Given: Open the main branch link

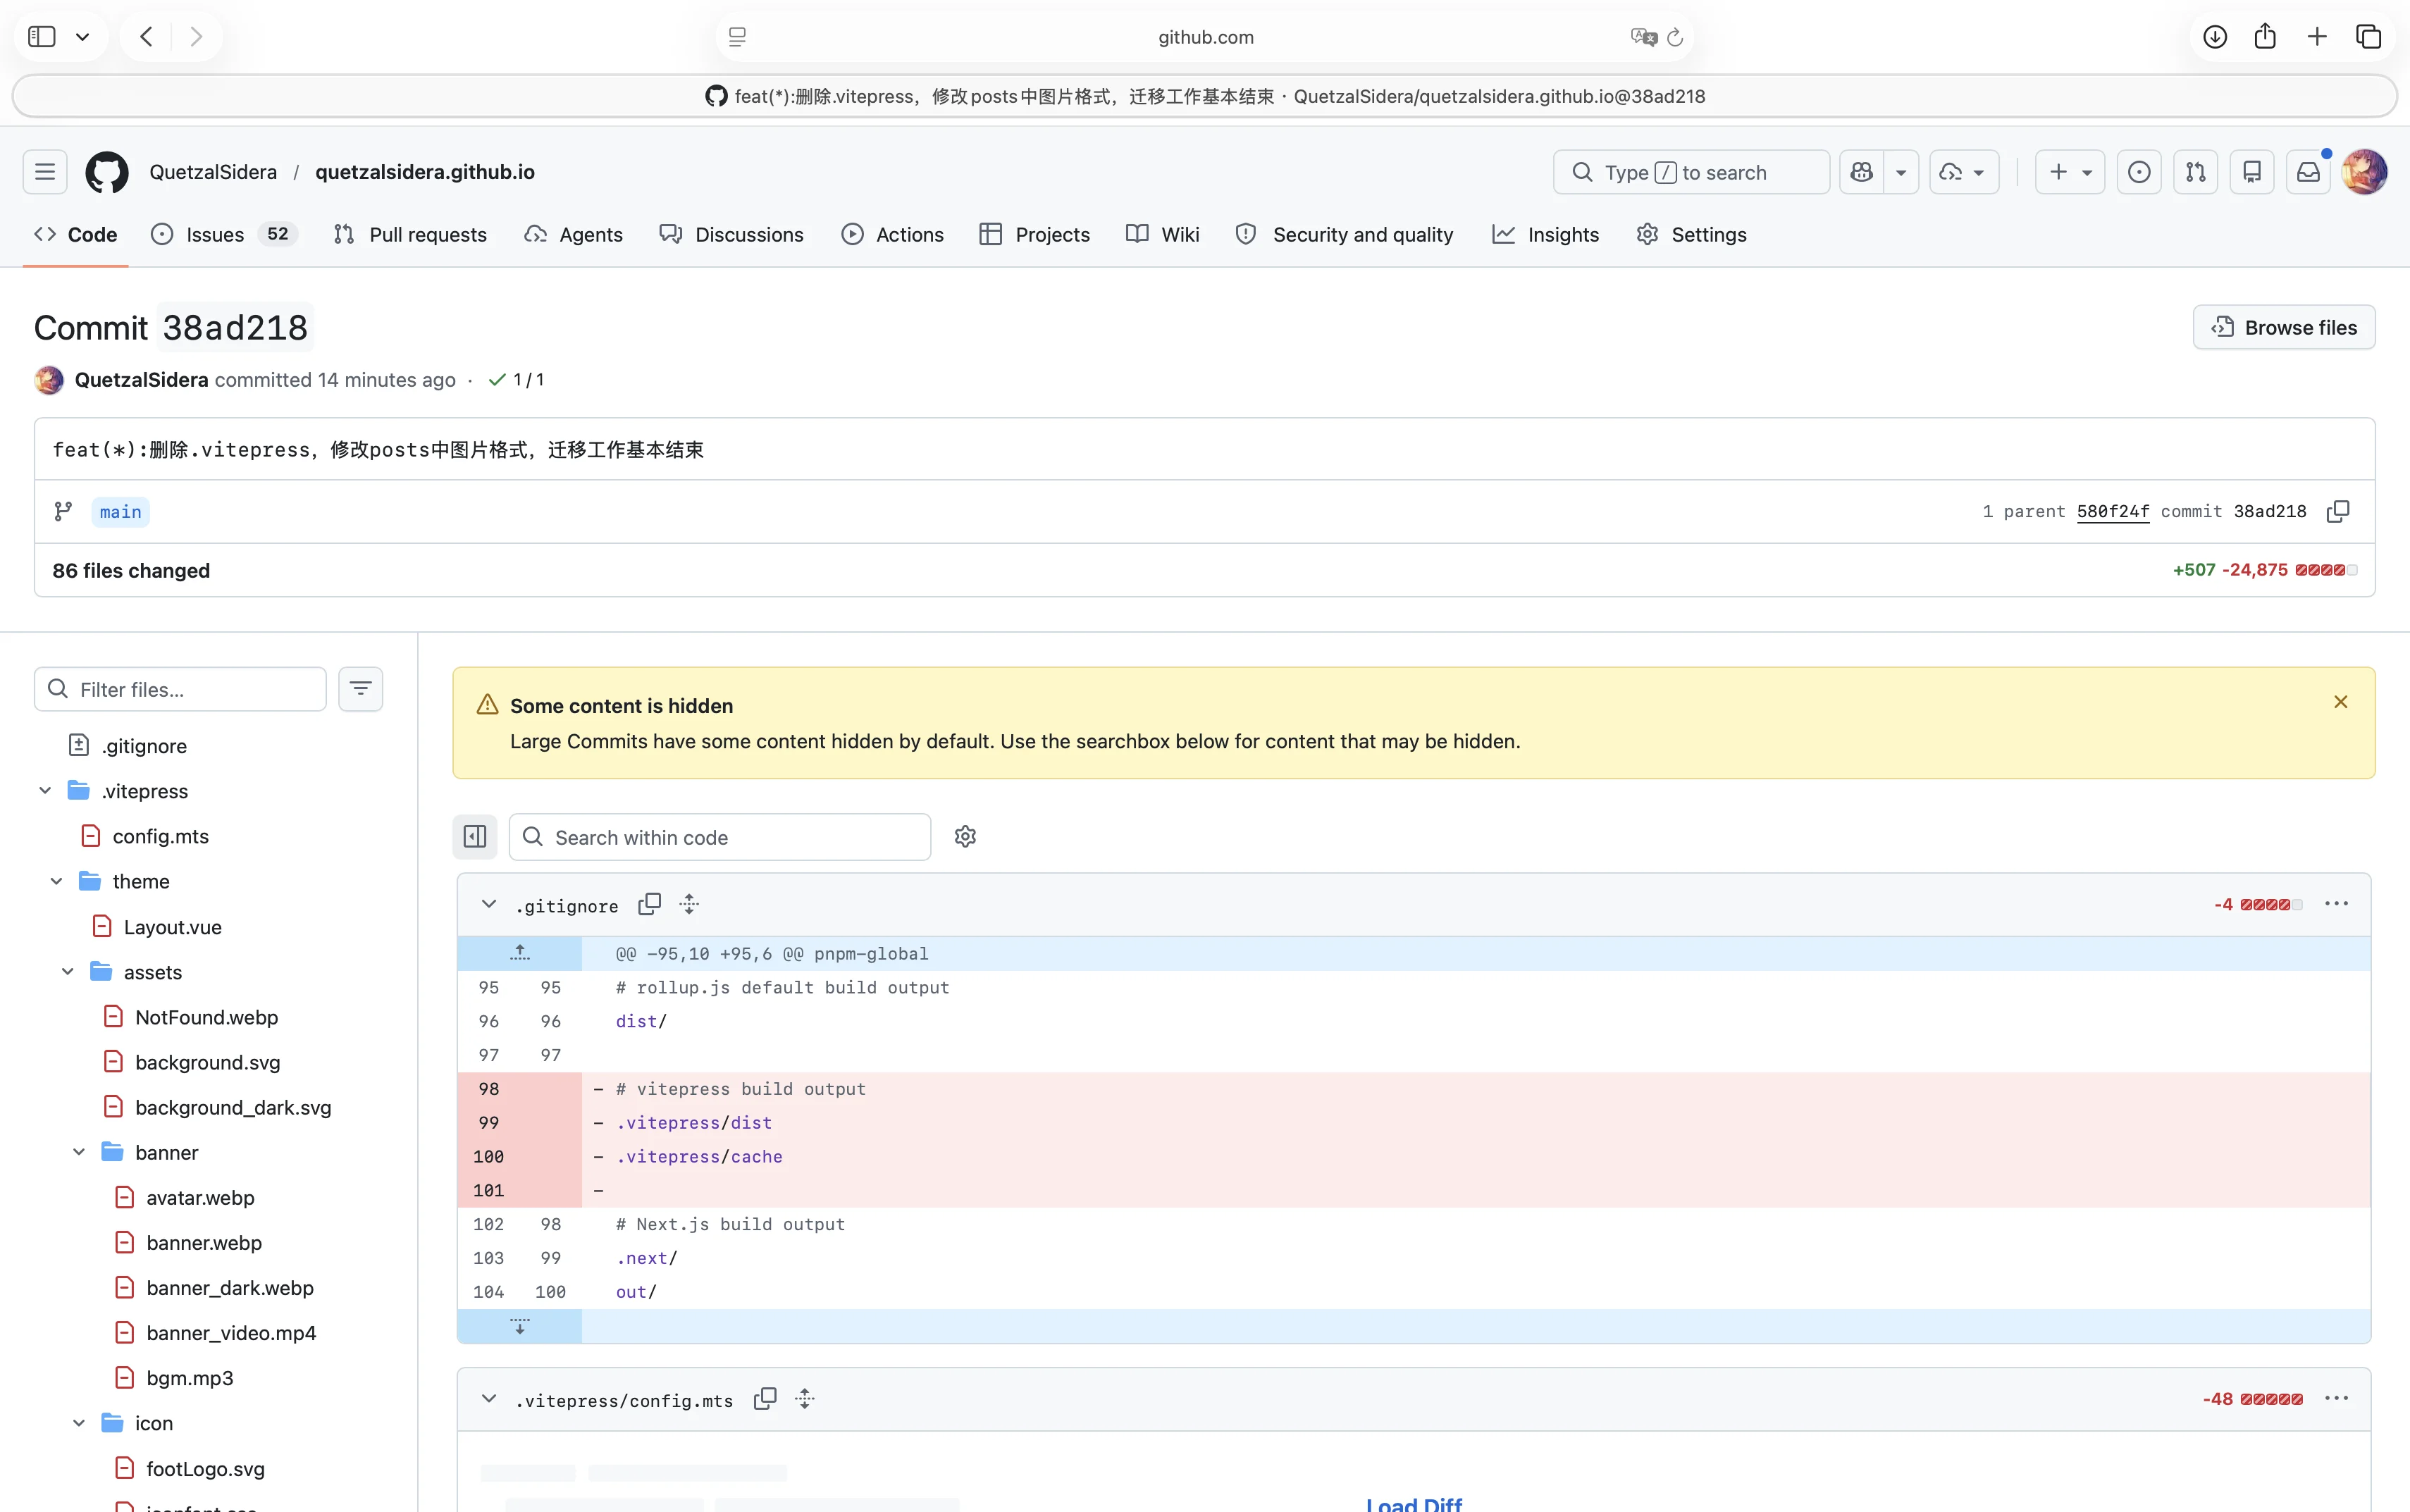Looking at the screenshot, I should click(x=120, y=511).
